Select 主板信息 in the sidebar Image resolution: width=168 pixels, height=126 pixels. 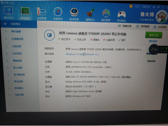click(x=17, y=47)
